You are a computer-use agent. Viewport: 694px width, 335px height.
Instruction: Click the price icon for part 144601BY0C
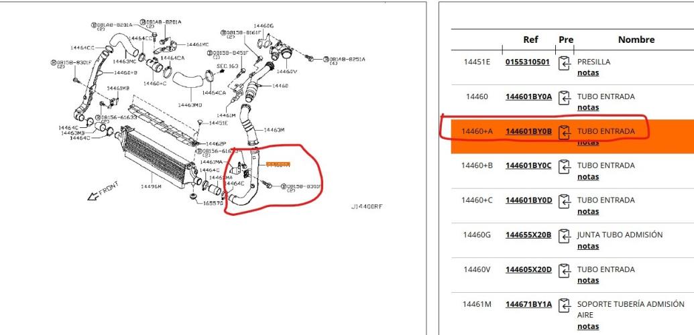[565, 165]
